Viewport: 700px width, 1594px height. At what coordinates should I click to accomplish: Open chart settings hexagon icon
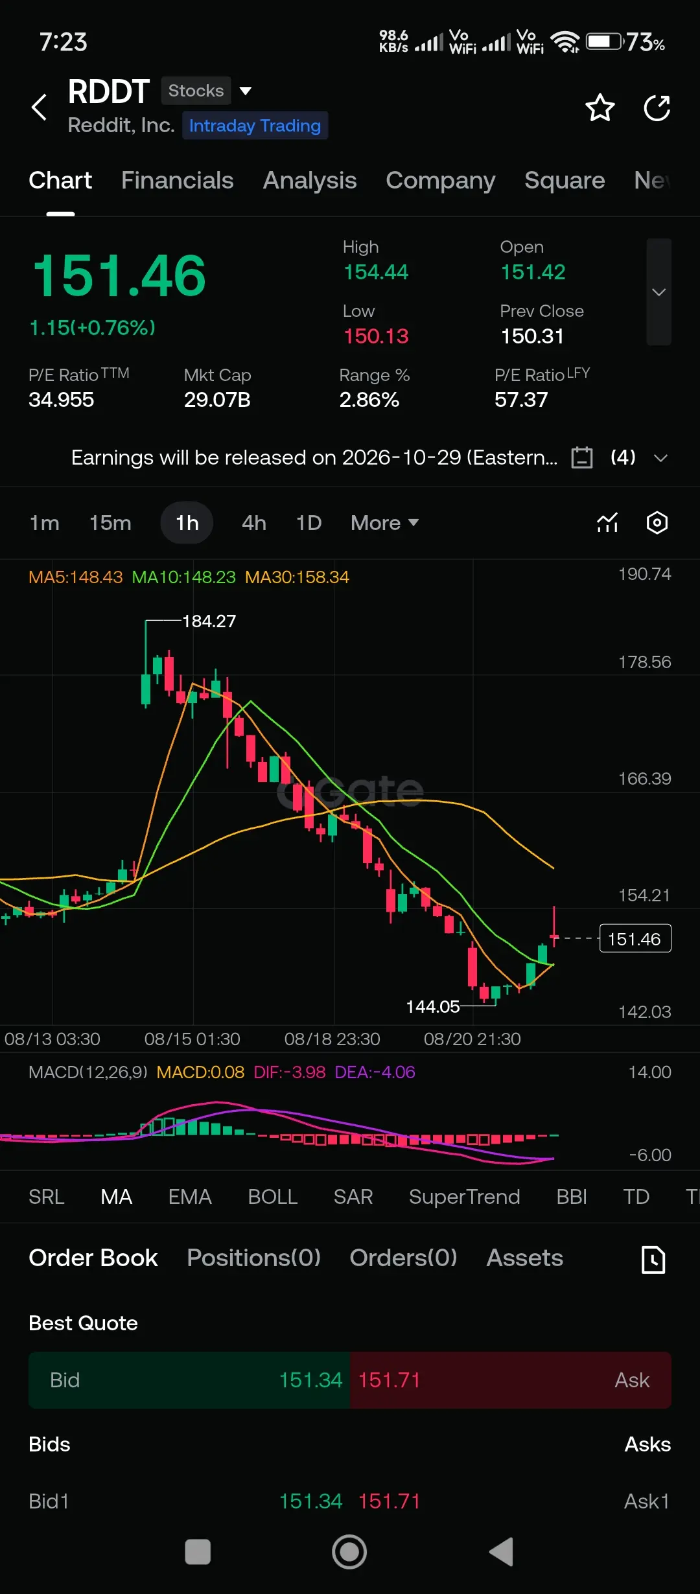tap(657, 522)
